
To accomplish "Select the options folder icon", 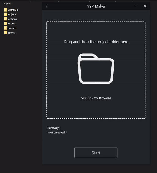I will (5, 19).
